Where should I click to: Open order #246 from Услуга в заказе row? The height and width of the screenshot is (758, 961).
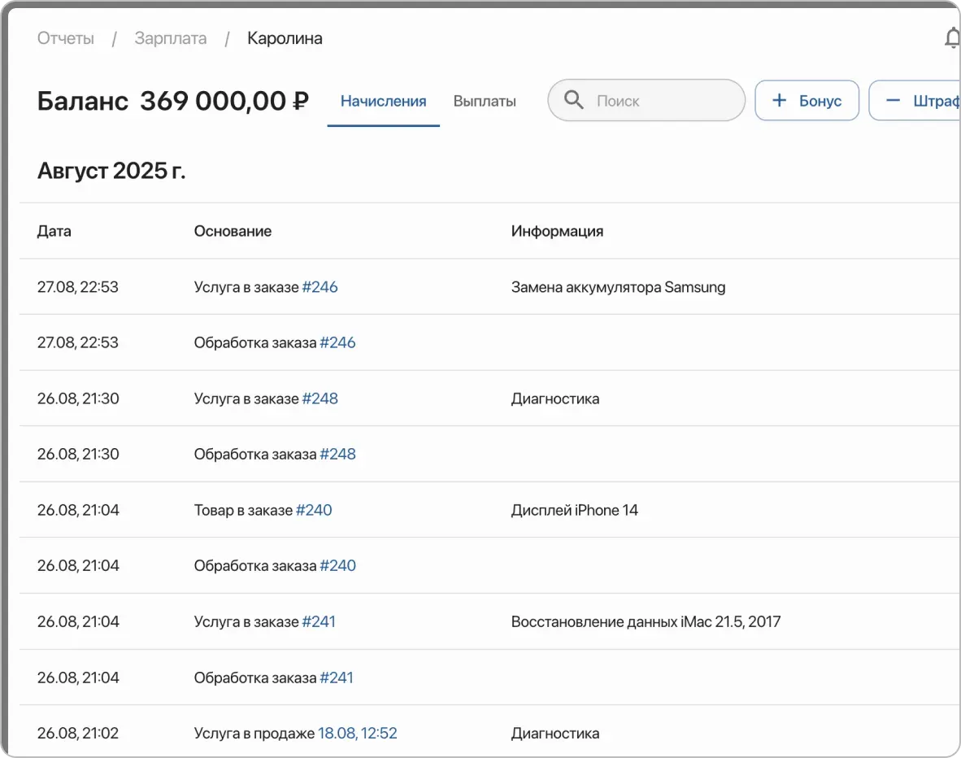(x=320, y=286)
